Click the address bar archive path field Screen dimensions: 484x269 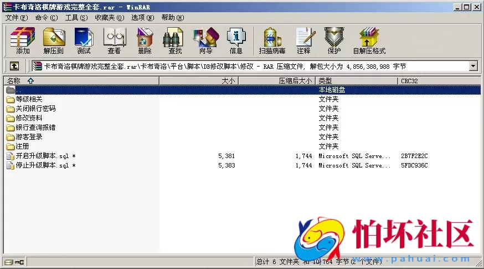(250, 66)
